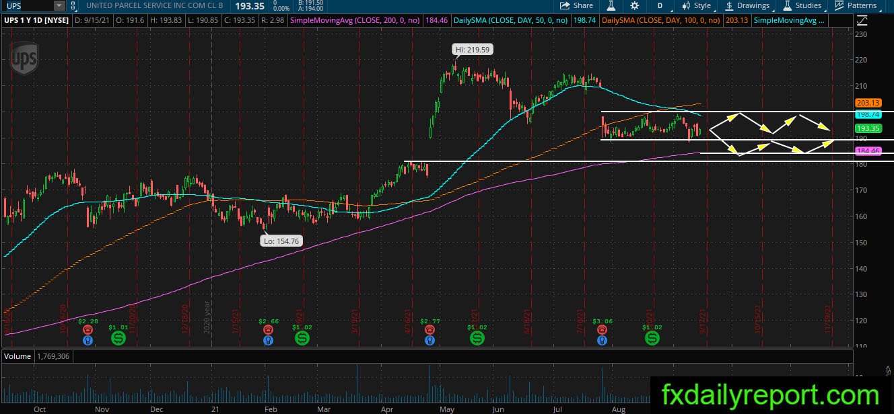
Task: Click the Volume study label
Action: [18, 356]
